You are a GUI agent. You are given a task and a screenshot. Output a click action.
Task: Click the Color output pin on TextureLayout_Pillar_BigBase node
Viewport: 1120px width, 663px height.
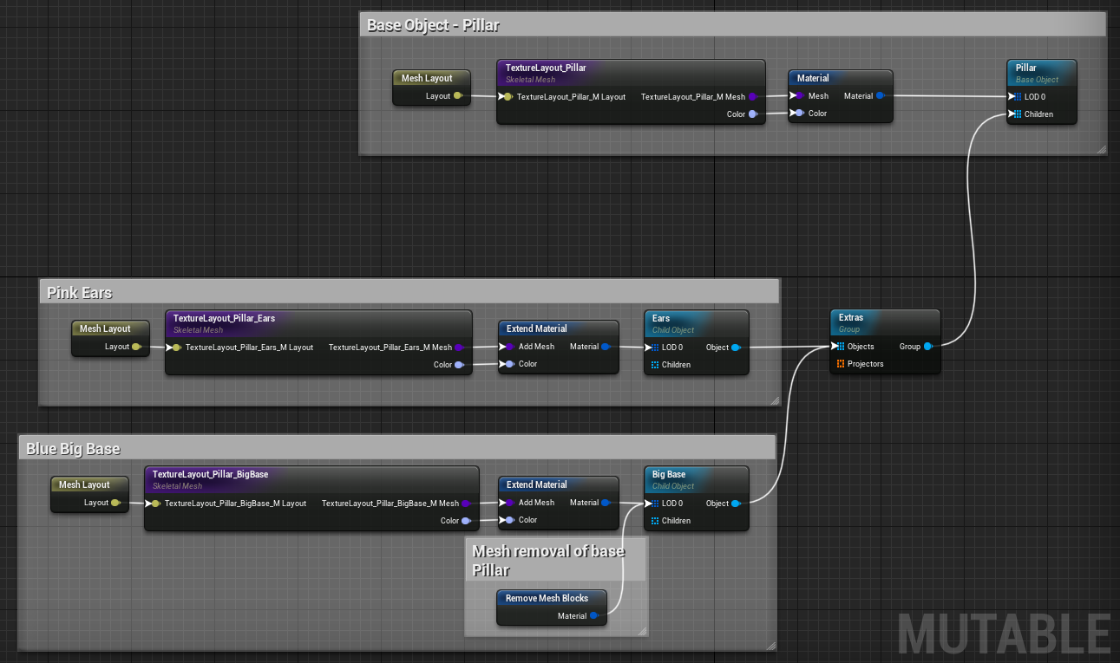point(466,521)
